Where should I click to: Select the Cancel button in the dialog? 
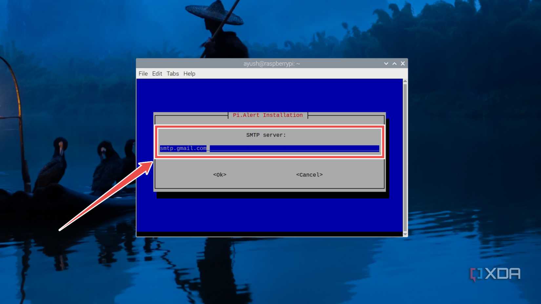point(309,175)
